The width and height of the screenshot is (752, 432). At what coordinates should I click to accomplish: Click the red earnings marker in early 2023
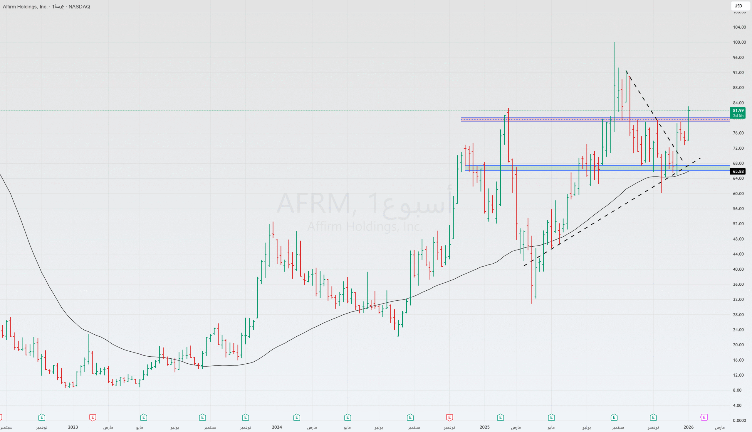click(x=93, y=417)
